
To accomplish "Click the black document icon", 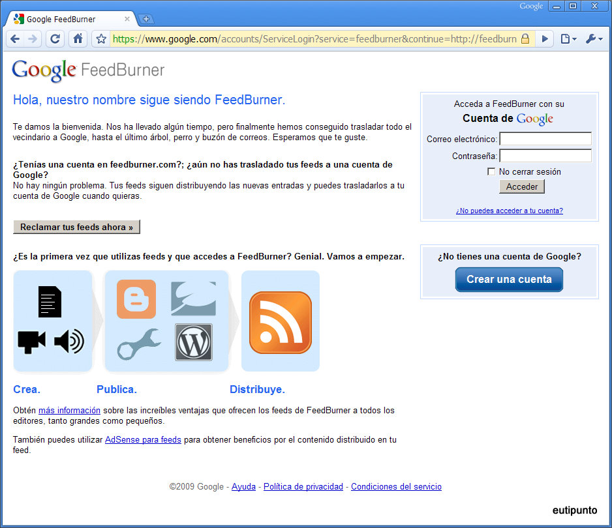I will [x=50, y=302].
